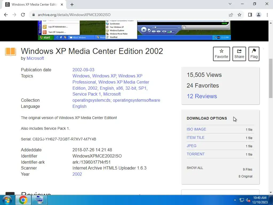Click the share-page icon in the address bar

tap(231, 15)
